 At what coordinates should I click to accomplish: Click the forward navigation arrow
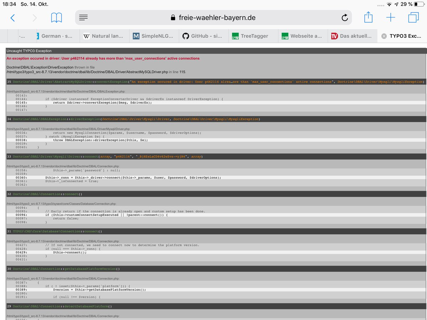(x=35, y=18)
